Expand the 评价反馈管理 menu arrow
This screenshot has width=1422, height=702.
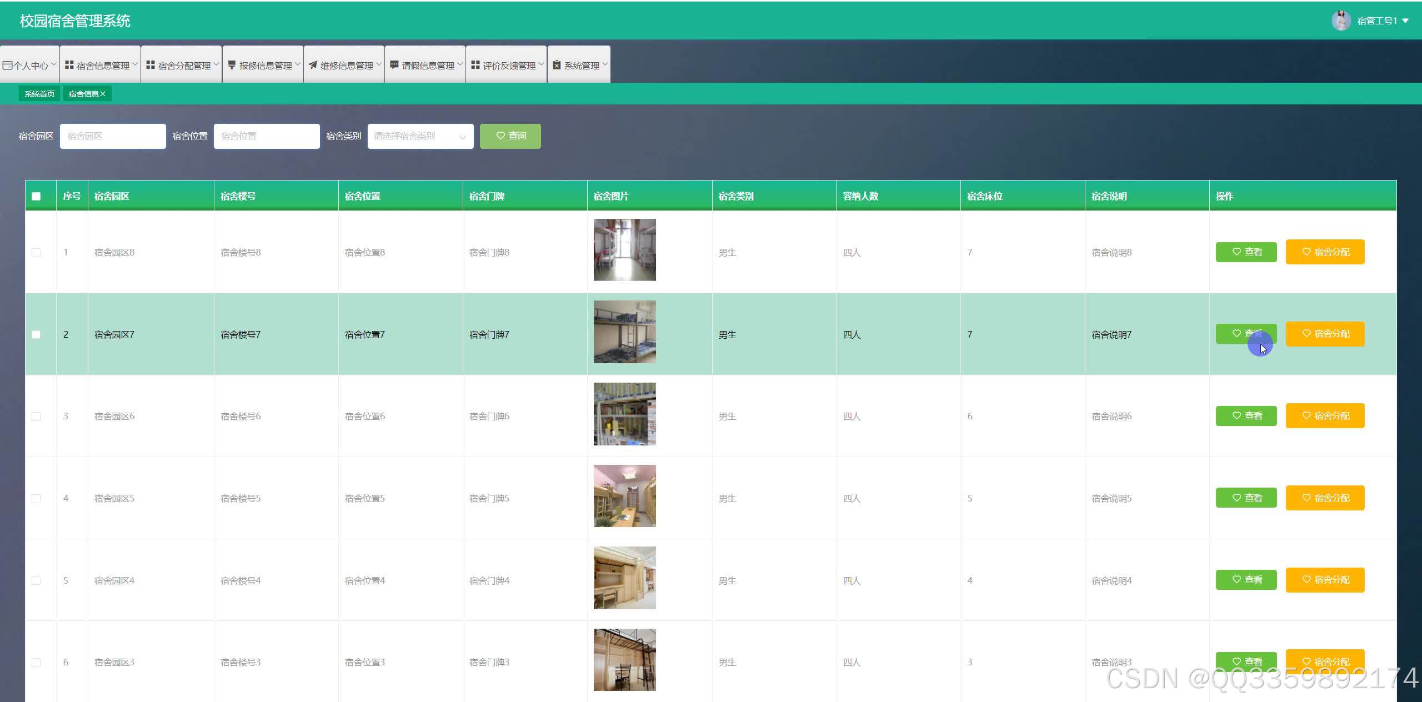click(x=541, y=64)
